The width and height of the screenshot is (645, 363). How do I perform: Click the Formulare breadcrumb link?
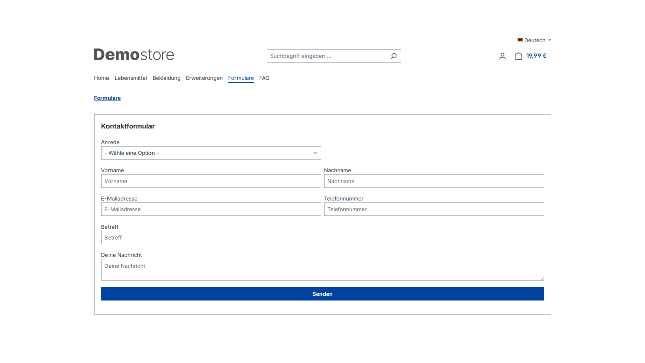(107, 98)
